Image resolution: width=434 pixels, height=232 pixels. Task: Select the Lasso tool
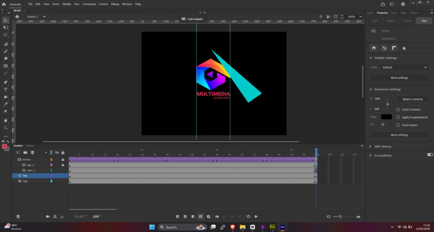pos(6,35)
